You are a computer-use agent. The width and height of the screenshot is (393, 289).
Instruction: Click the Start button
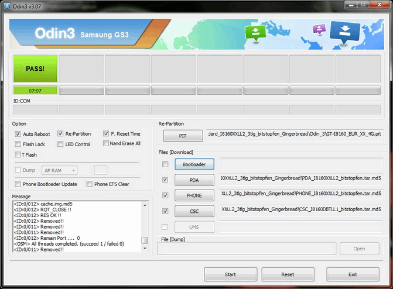230,274
